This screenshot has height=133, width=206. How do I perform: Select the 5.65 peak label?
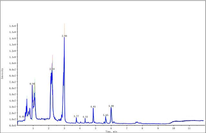point(106,115)
